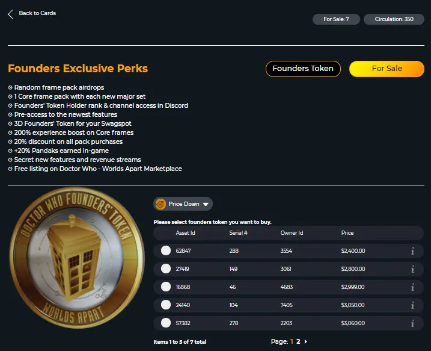Click owner id 4683
The width and height of the screenshot is (431, 351).
(287, 287)
